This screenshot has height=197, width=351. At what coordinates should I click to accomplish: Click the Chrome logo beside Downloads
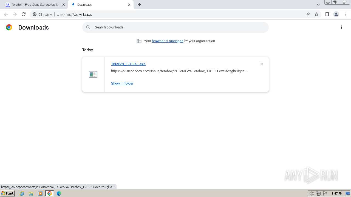(x=9, y=27)
